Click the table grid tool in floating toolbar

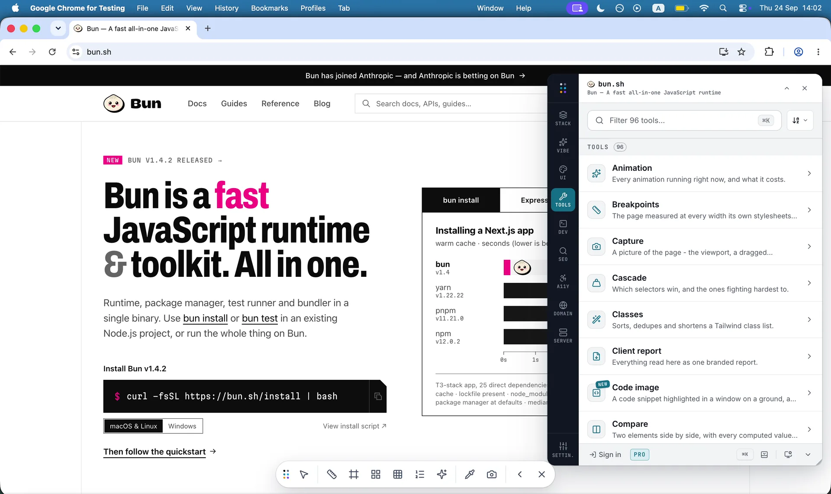coord(398,475)
